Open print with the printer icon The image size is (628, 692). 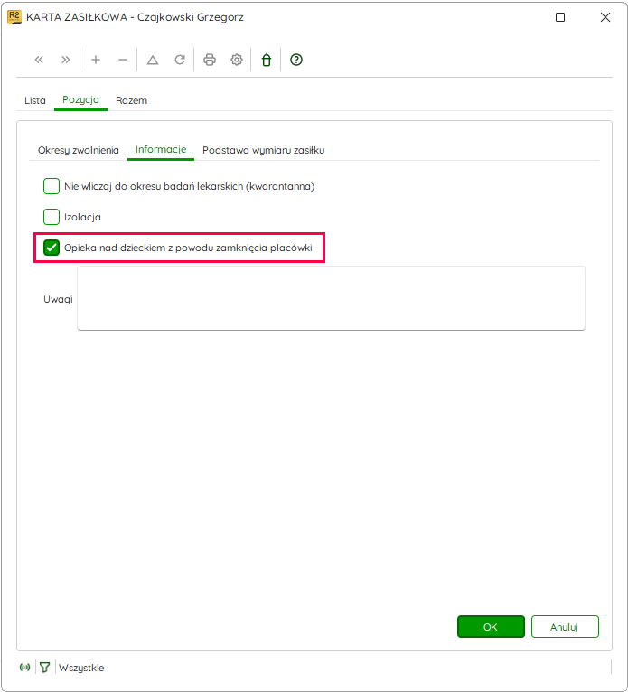click(x=210, y=60)
